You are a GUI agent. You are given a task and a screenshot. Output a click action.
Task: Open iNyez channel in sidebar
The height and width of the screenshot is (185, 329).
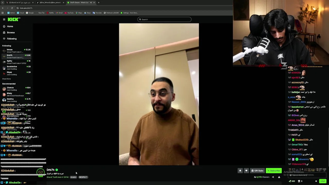click(x=16, y=73)
